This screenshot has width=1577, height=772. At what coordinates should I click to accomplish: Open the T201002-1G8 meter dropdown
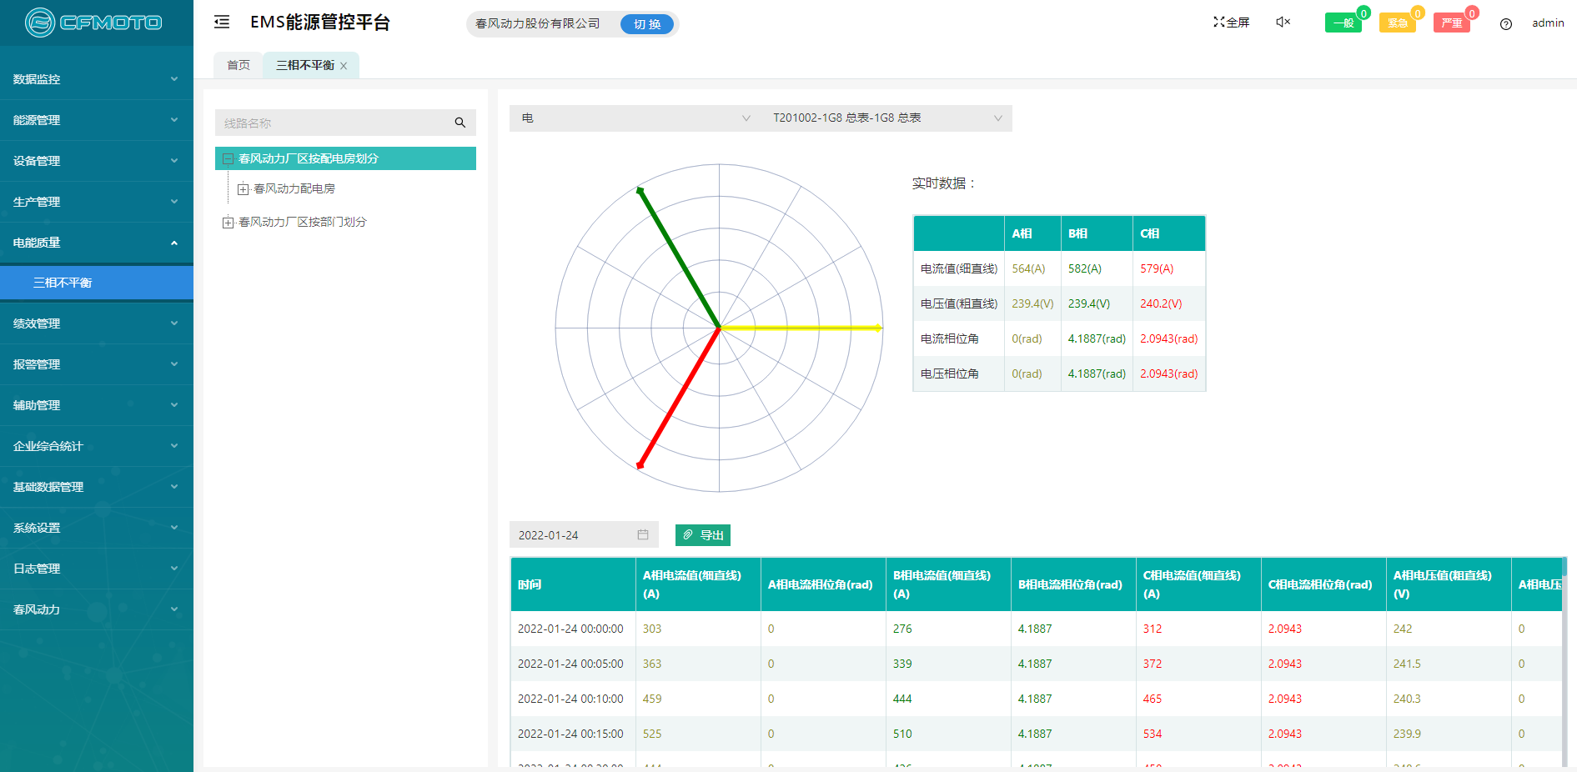coord(886,118)
